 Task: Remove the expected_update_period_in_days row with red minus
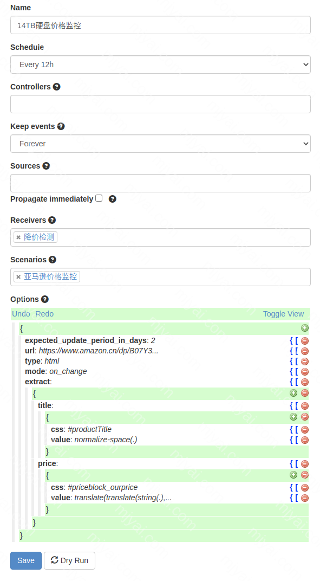tap(305, 341)
